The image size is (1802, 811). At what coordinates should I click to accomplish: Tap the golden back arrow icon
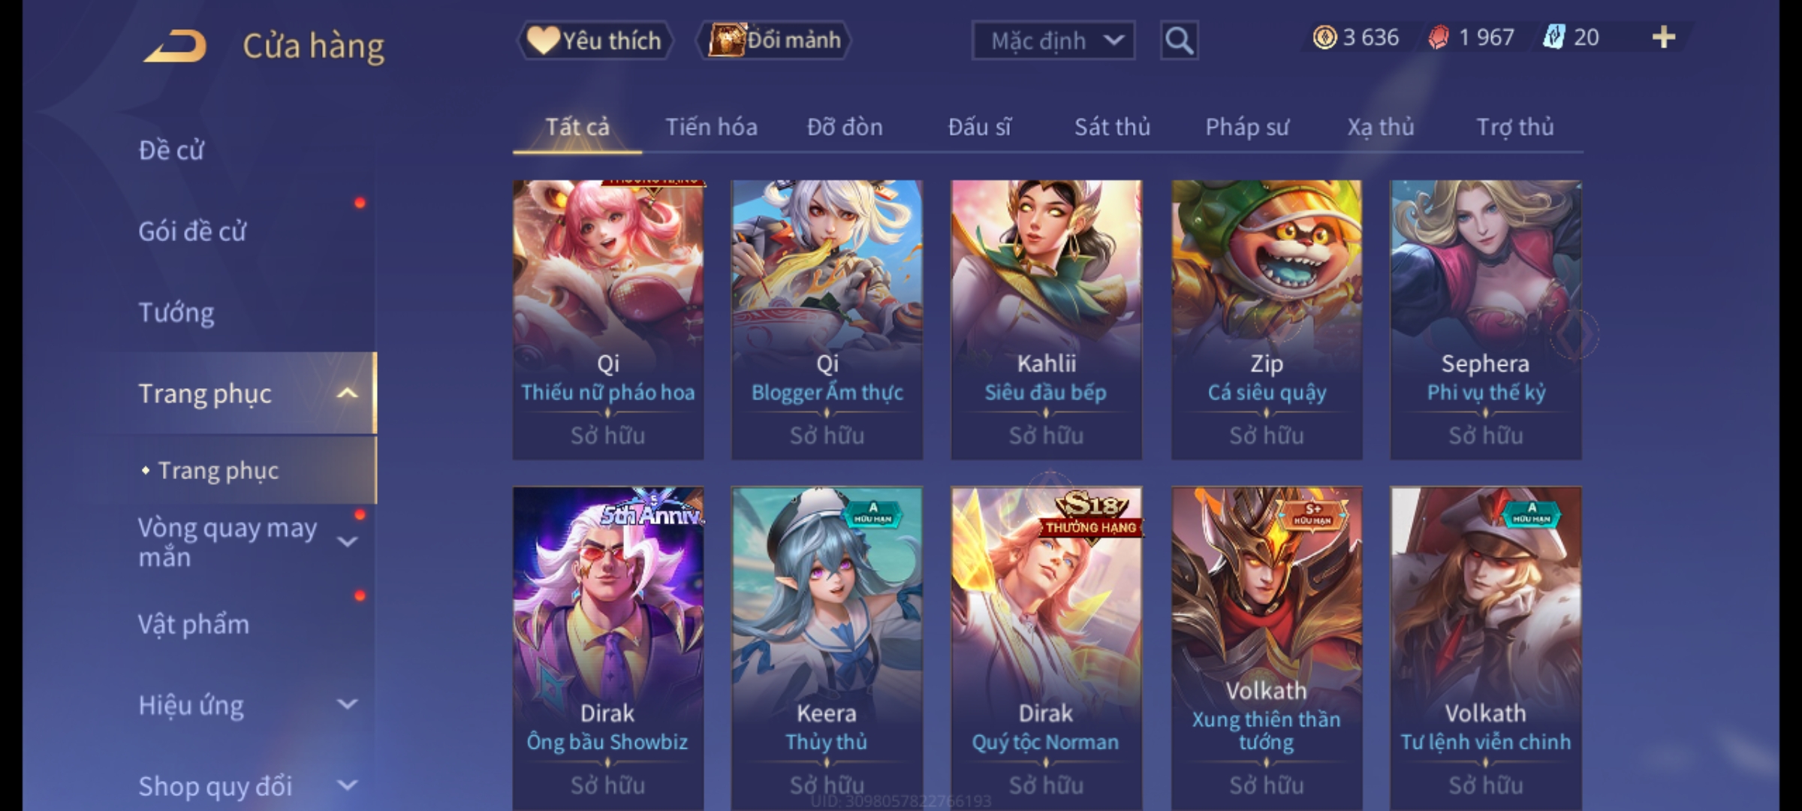coord(175,46)
